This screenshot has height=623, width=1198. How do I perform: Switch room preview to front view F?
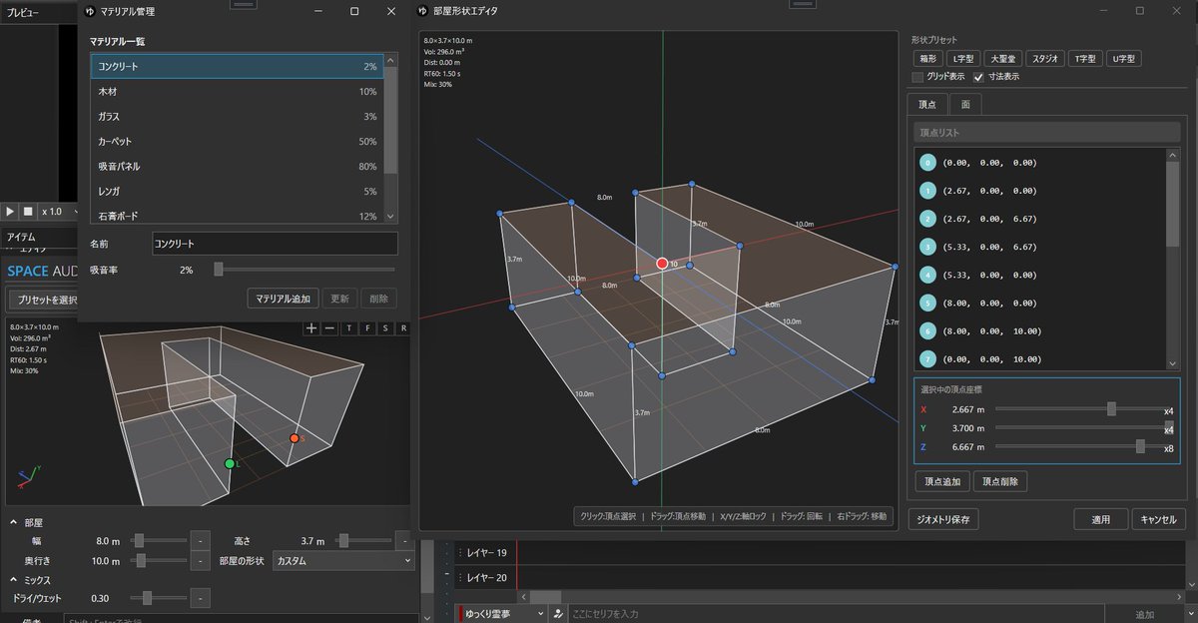368,327
